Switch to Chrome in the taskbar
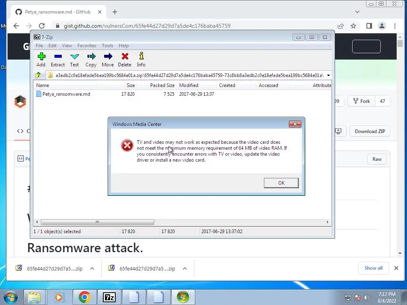 [84, 297]
